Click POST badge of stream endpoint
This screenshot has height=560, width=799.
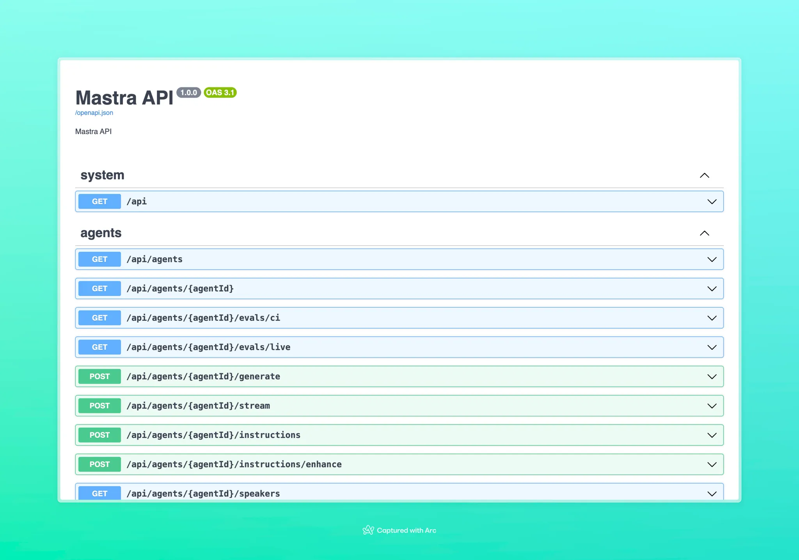99,405
